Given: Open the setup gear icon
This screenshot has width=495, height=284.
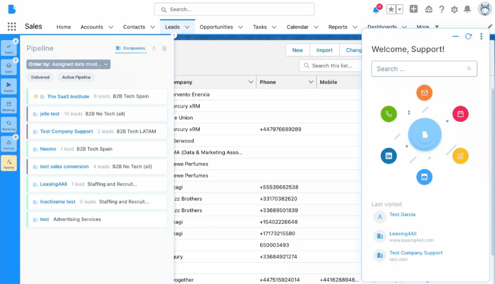Looking at the screenshot, I should [454, 9].
